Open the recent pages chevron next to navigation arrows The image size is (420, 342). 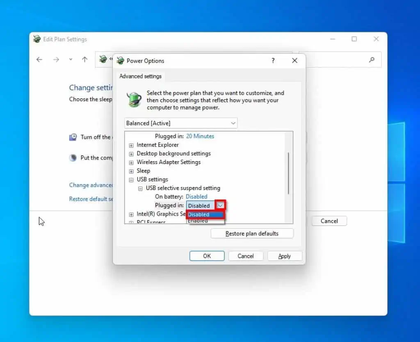(70, 59)
